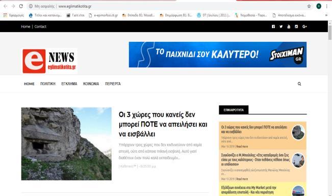Open the Αποτέλεσμα εικόνας bookmark
The width and height of the screenshot is (332, 196).
point(289,15)
